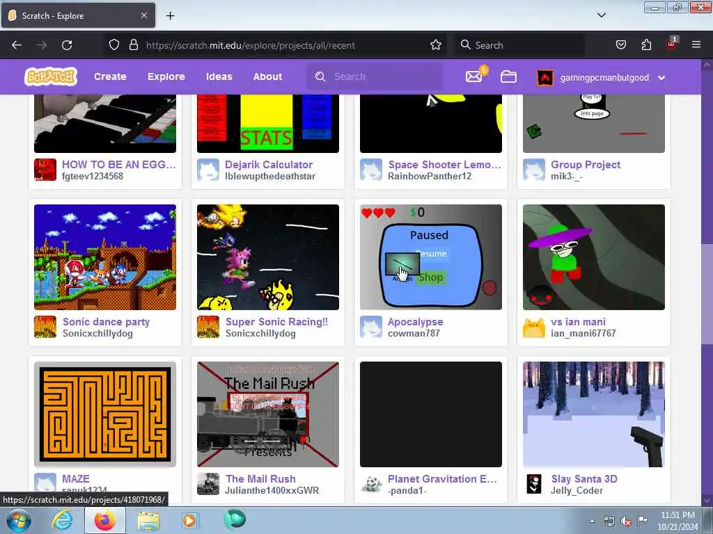Click the magnifier icon in Scratch search

coord(320,76)
